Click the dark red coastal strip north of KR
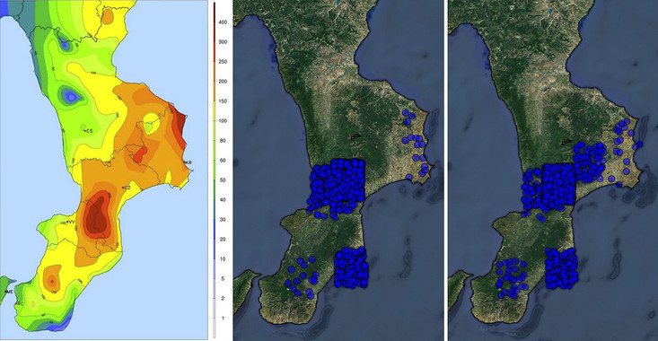Screen dimensions: 658x341 [x=180, y=126]
